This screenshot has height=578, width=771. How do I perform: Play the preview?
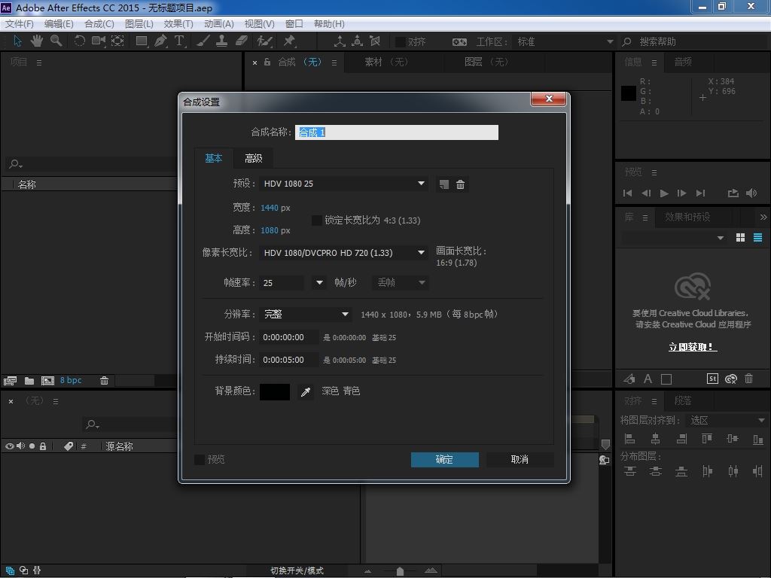[664, 193]
